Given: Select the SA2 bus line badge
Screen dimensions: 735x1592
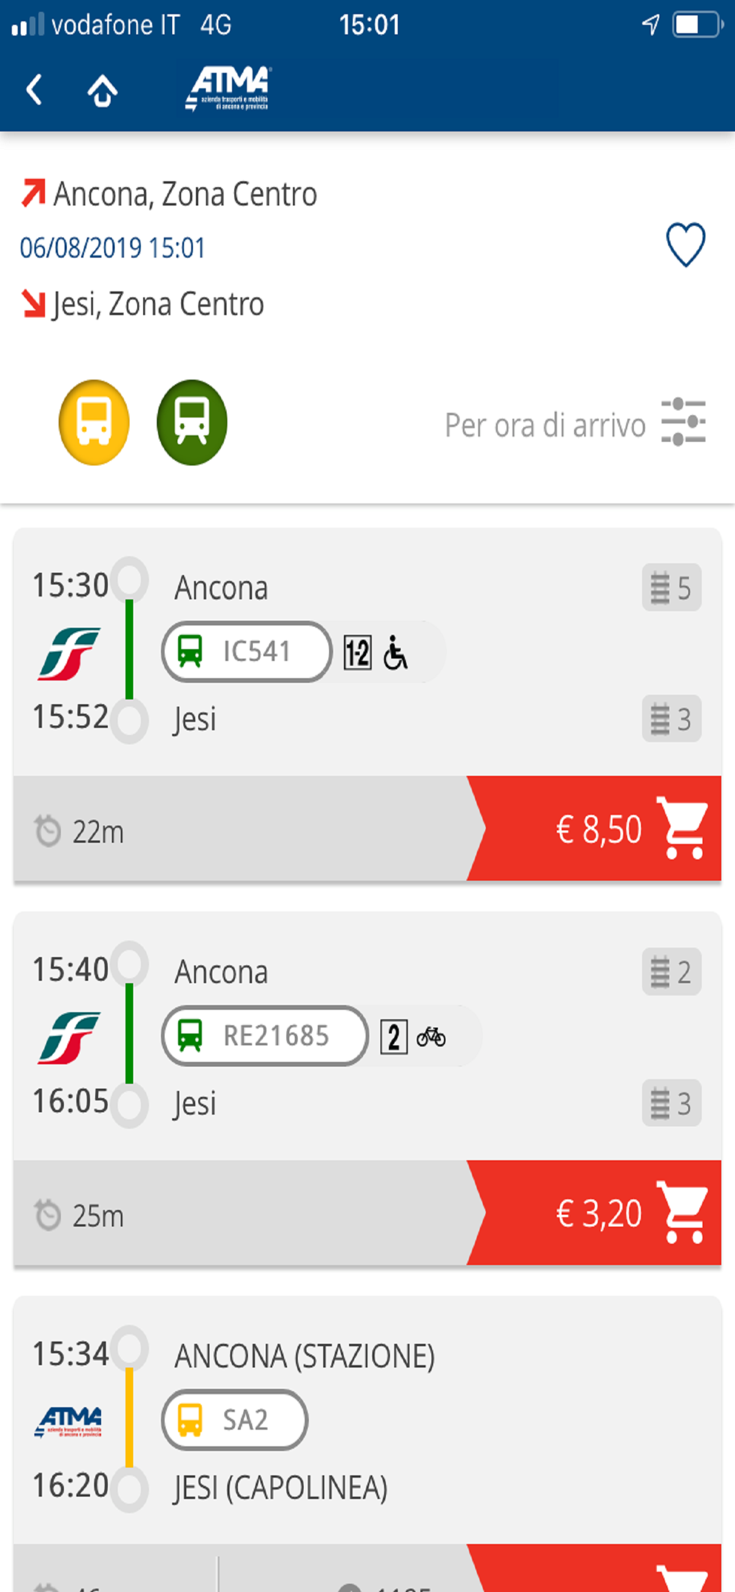Looking at the screenshot, I should click(235, 1420).
